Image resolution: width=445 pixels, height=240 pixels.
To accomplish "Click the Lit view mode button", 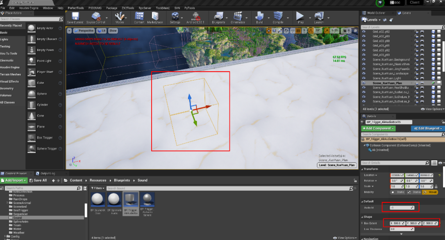I will [101, 31].
